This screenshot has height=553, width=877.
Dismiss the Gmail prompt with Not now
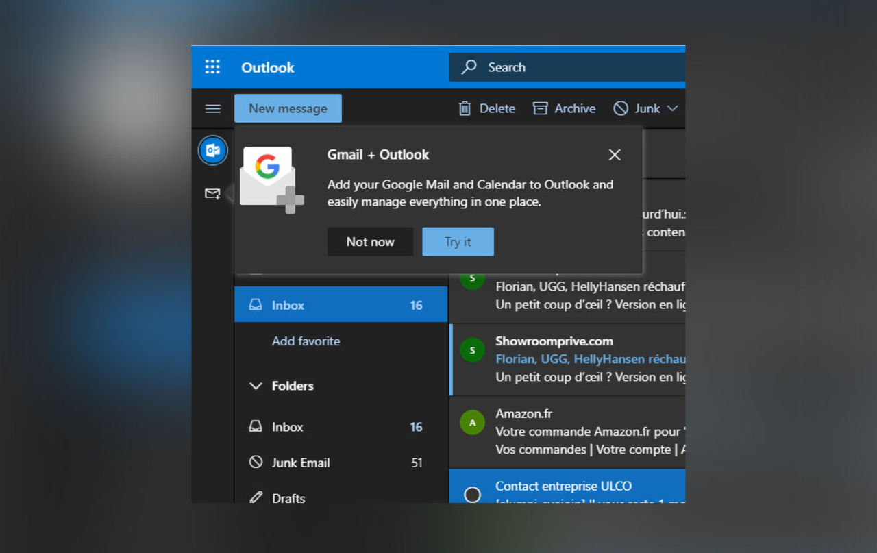(x=370, y=241)
